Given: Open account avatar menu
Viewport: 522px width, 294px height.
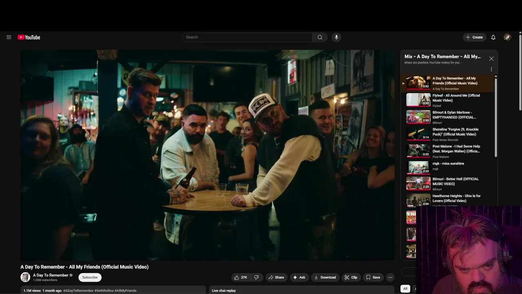Looking at the screenshot, I should coord(507,37).
